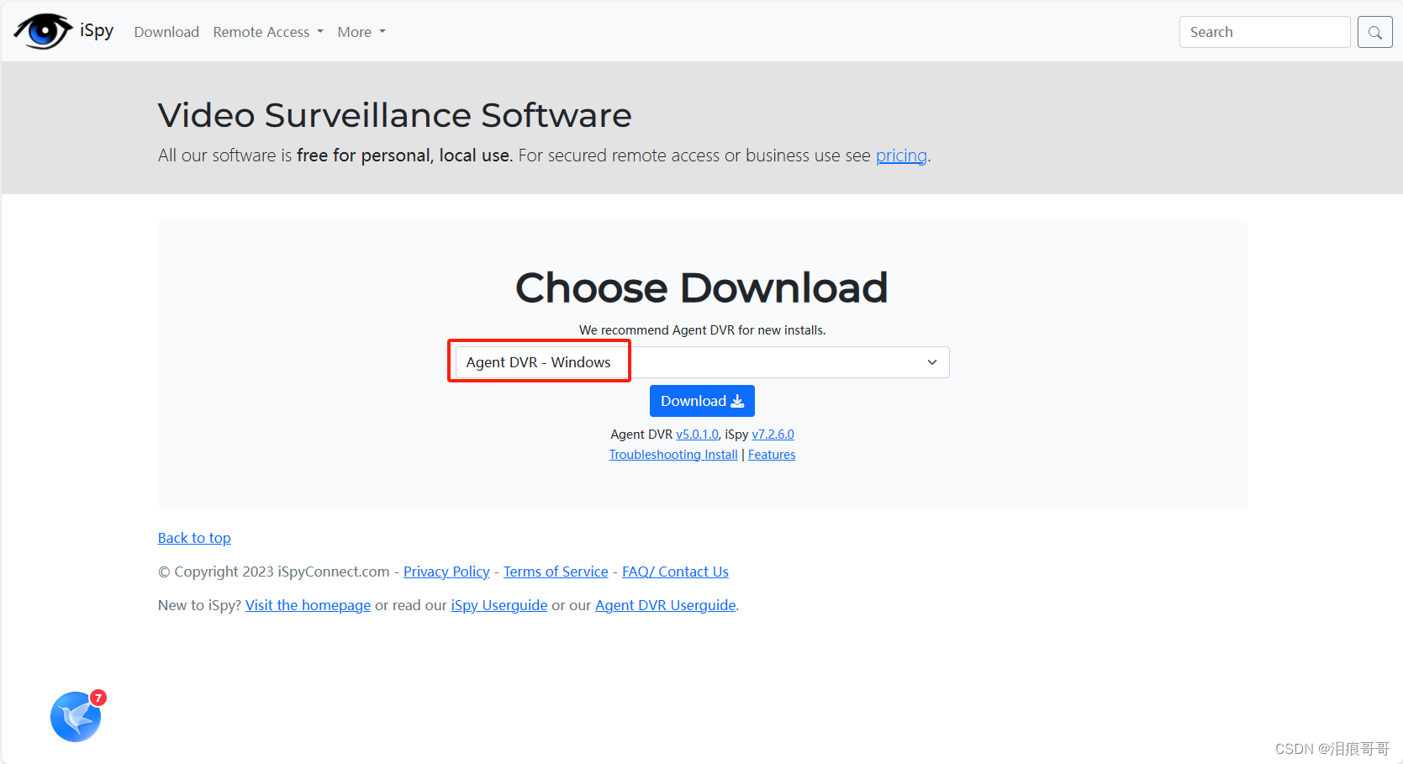Expand the More menu

pyautogui.click(x=361, y=32)
